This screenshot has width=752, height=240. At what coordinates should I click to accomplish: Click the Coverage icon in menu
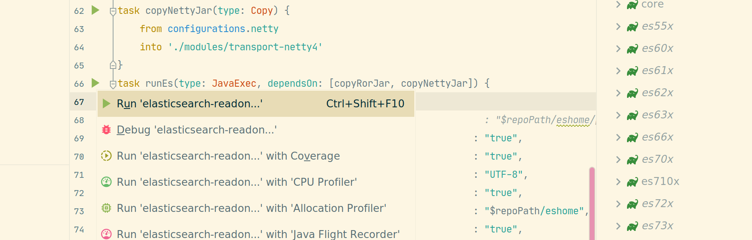click(x=106, y=156)
